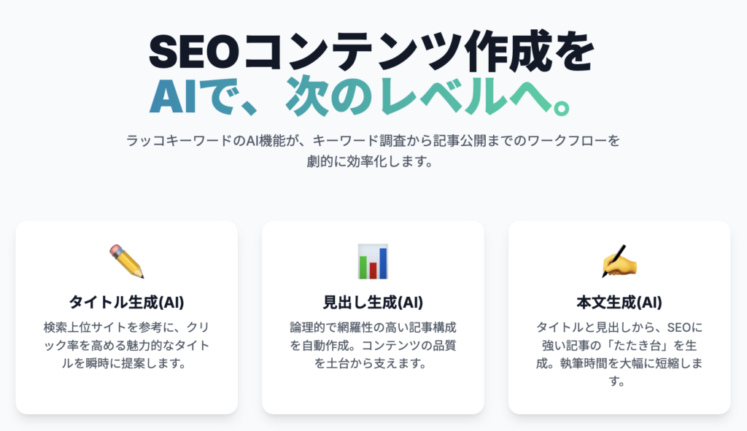Click the large SEO word in headline
Screen dimensions: 747x431
tap(194, 52)
